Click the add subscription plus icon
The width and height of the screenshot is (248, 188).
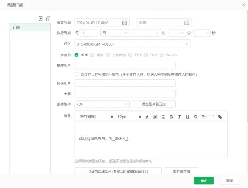coord(41,19)
